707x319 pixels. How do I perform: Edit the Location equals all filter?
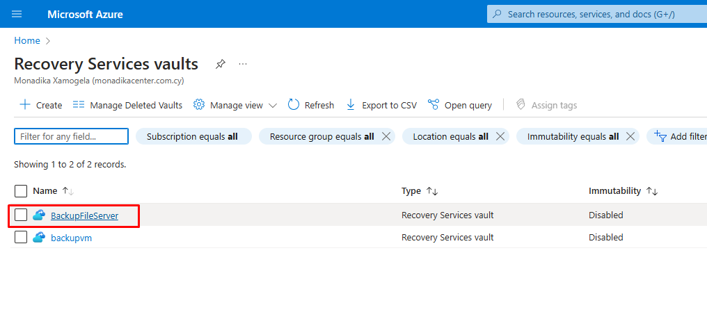450,136
